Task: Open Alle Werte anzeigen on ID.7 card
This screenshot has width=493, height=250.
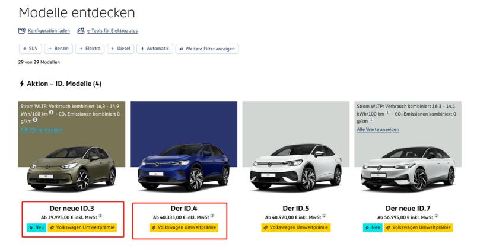Action: pyautogui.click(x=378, y=129)
